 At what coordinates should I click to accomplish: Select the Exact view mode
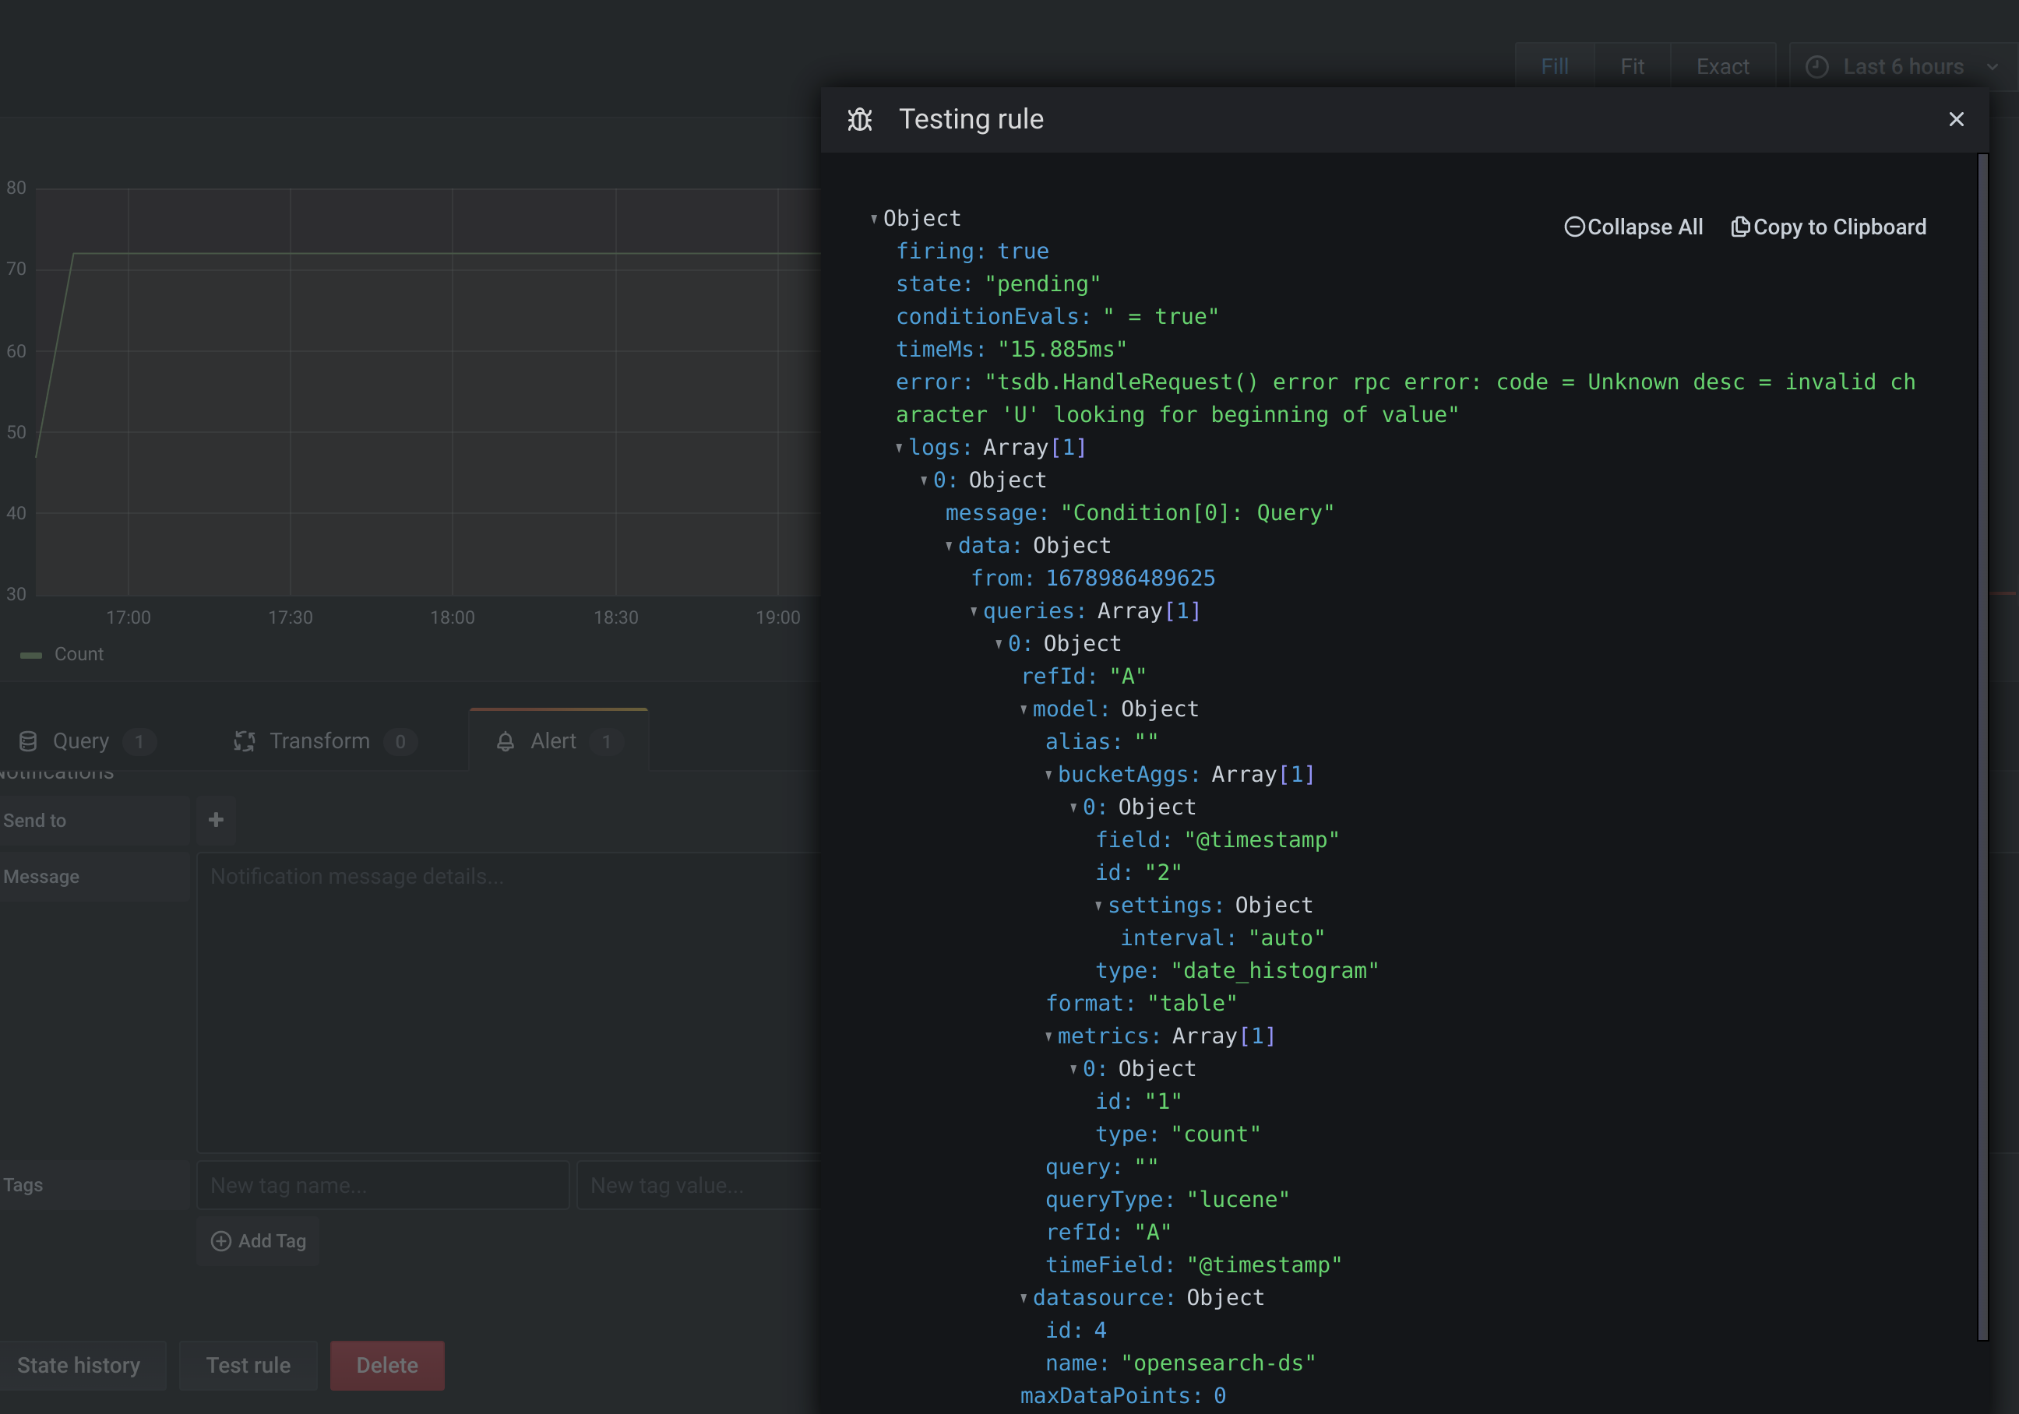pyautogui.click(x=1723, y=66)
